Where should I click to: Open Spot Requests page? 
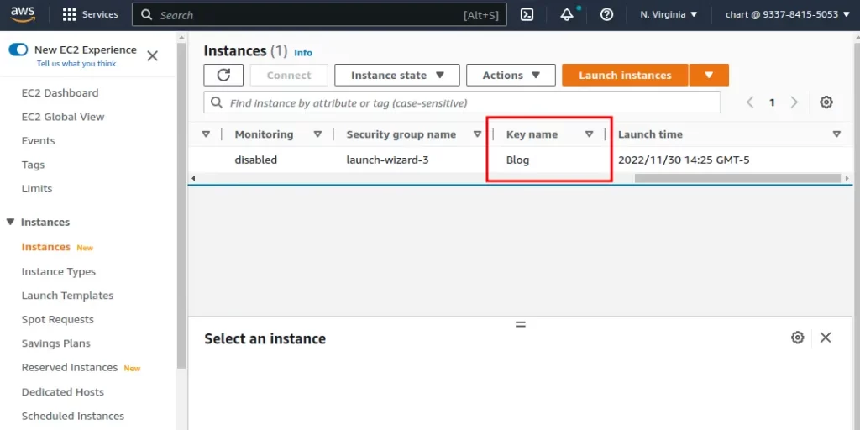tap(58, 319)
